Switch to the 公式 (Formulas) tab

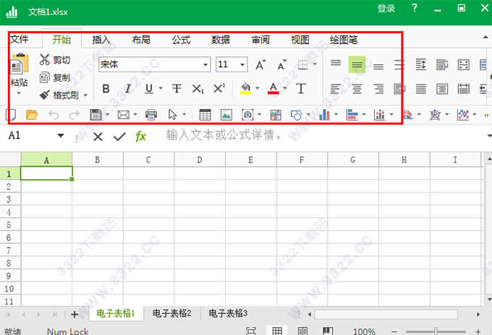181,40
